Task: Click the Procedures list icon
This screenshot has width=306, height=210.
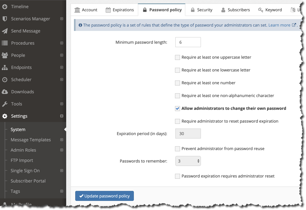Action: (5, 43)
